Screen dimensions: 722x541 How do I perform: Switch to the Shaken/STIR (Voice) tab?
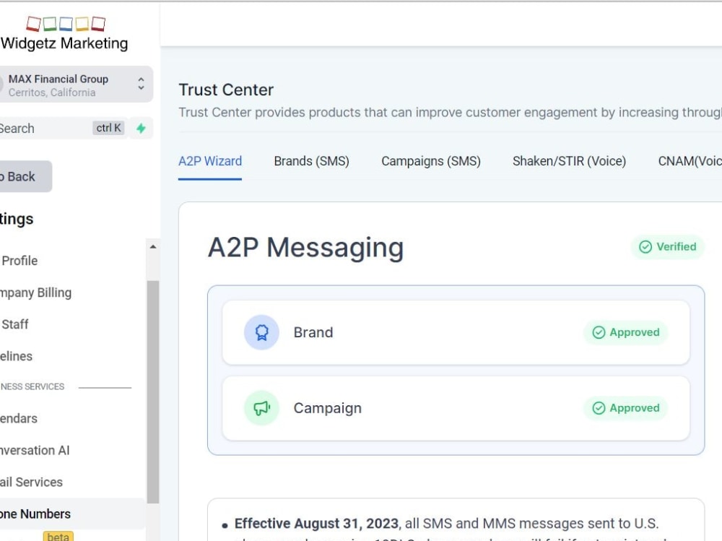570,161
